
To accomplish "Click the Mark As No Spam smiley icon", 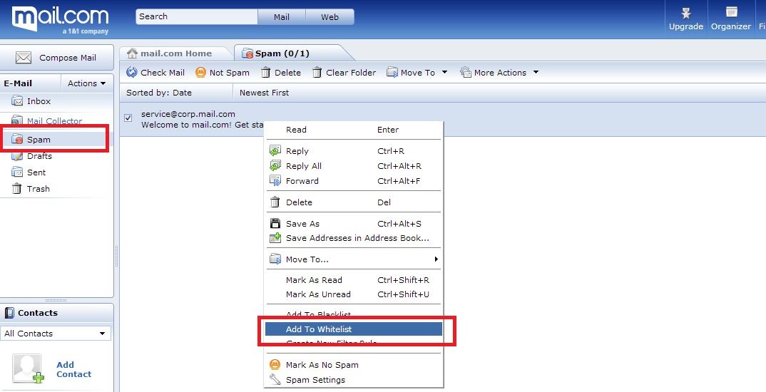I will [x=275, y=365].
